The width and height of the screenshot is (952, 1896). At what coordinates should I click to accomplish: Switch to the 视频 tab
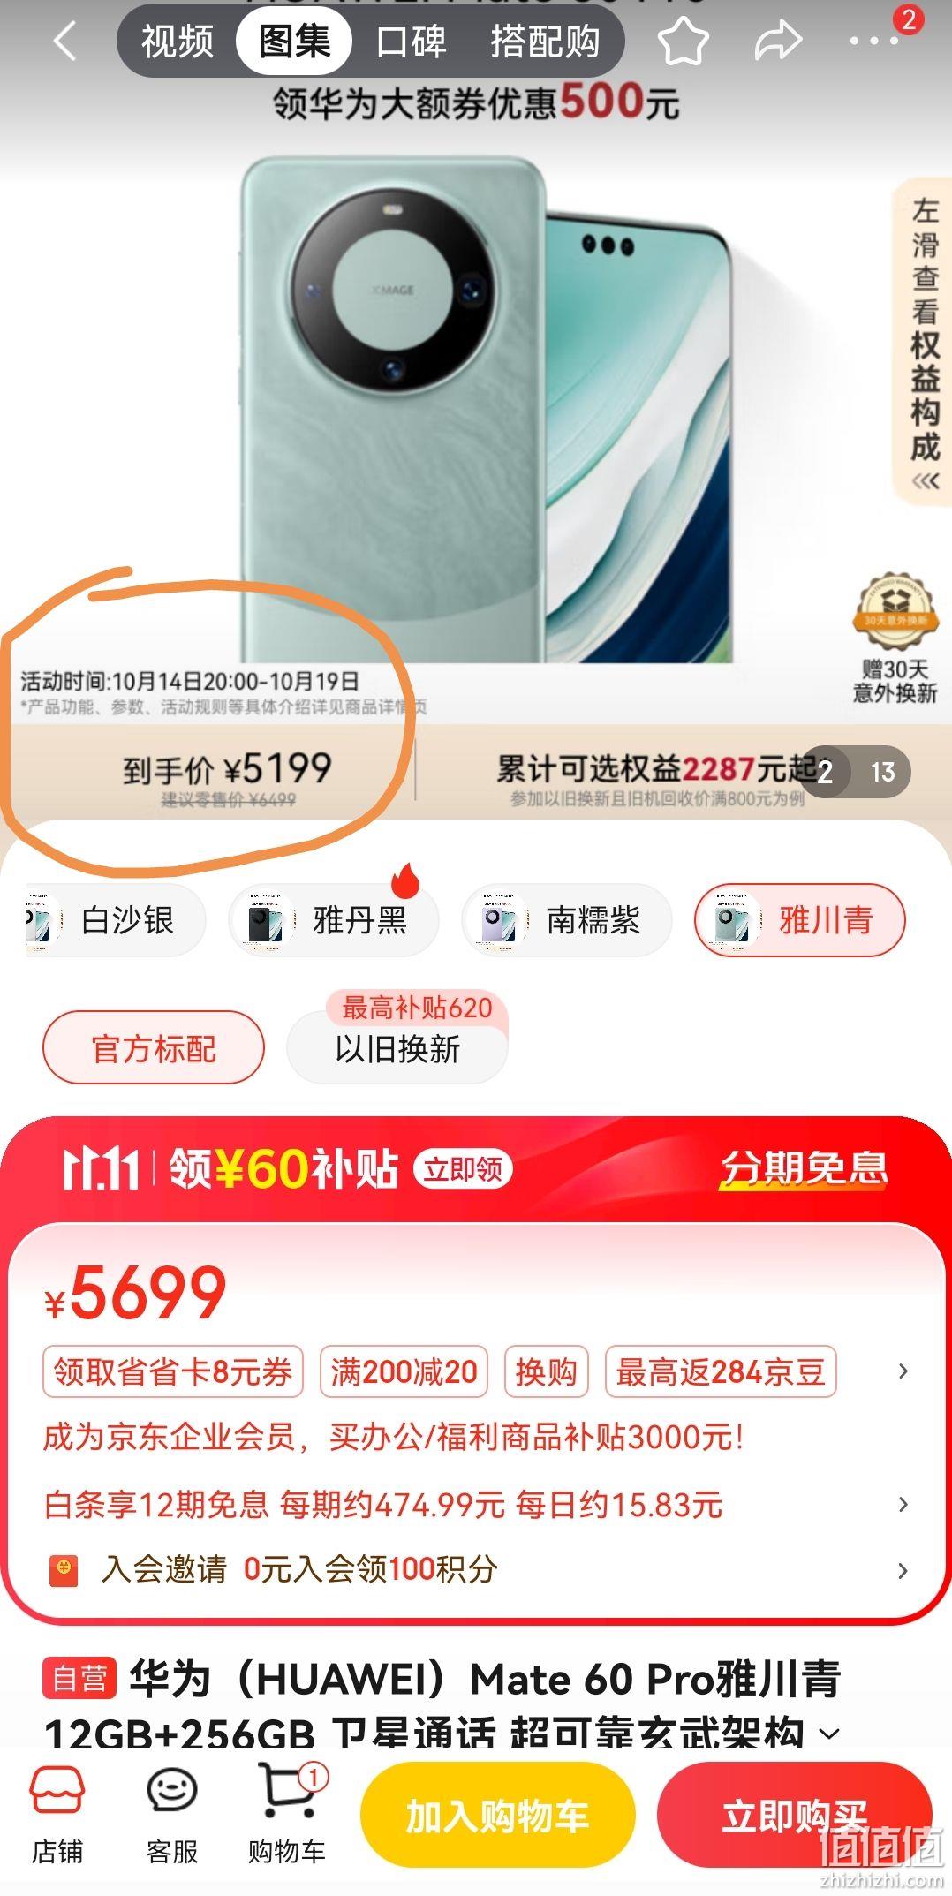coord(178,42)
